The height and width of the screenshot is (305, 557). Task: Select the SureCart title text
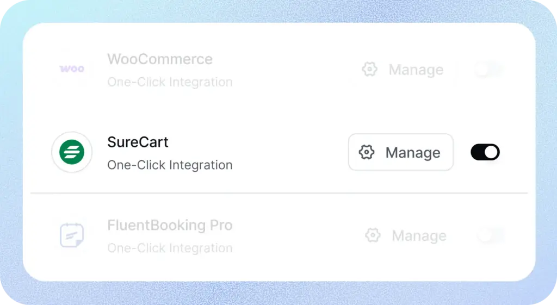tap(138, 142)
